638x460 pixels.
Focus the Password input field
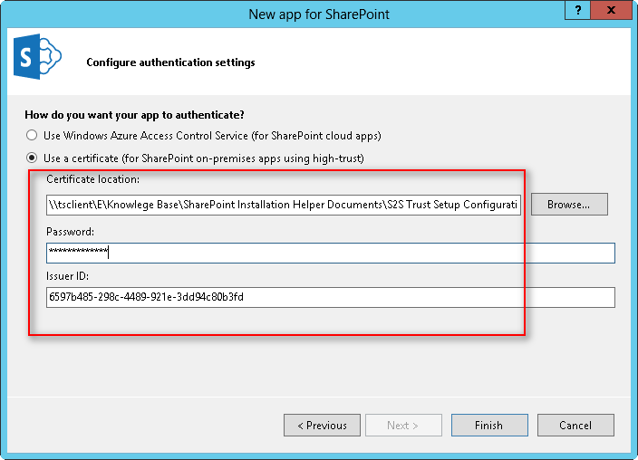(330, 253)
